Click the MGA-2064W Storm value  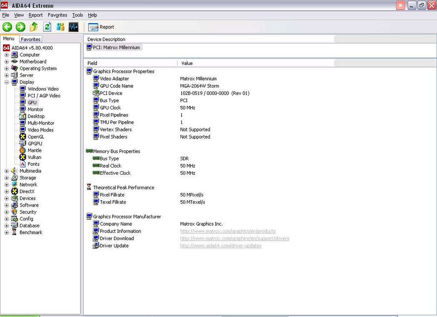pyautogui.click(x=199, y=86)
